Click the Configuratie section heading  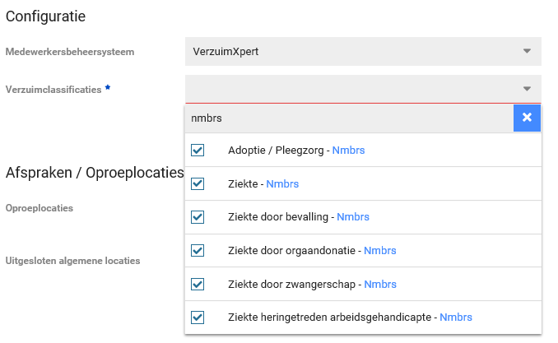coord(46,16)
